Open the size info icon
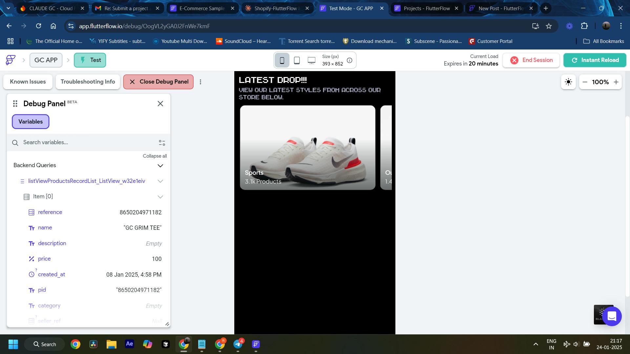 pos(349,60)
